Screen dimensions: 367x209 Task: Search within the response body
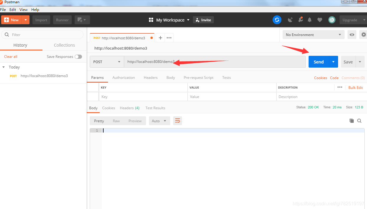[359, 121]
